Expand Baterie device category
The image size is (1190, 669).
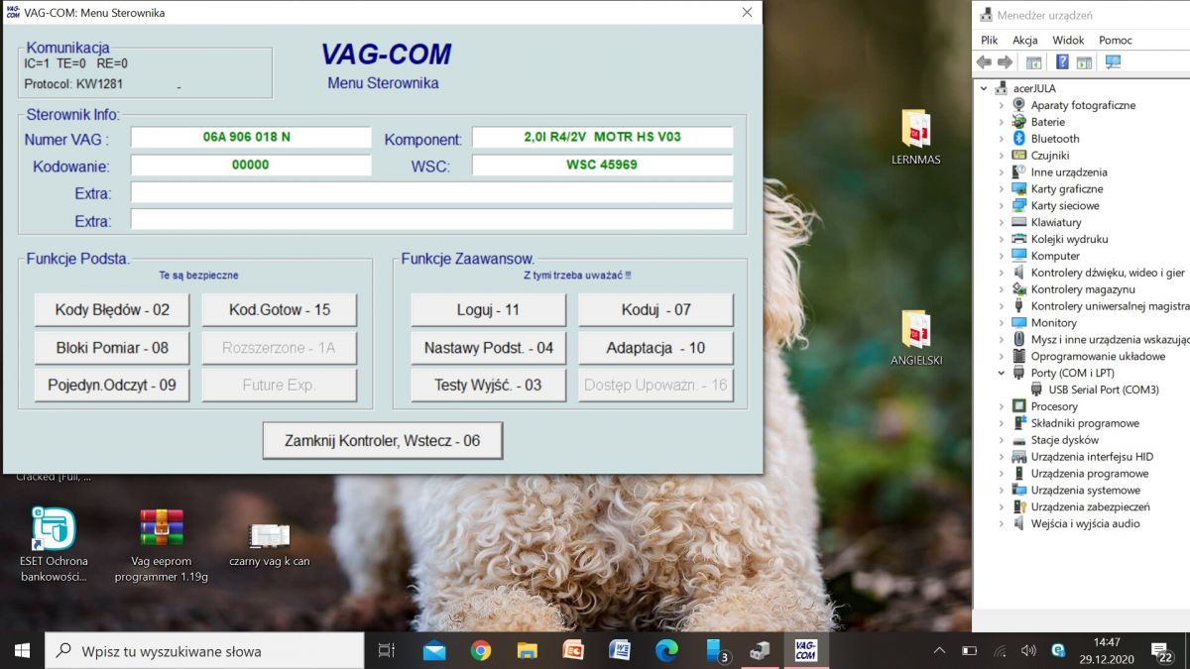1001,122
